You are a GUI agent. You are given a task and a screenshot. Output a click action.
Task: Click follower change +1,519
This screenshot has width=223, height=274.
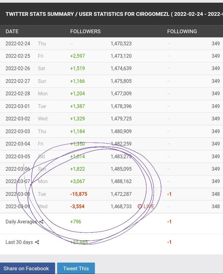(x=77, y=68)
